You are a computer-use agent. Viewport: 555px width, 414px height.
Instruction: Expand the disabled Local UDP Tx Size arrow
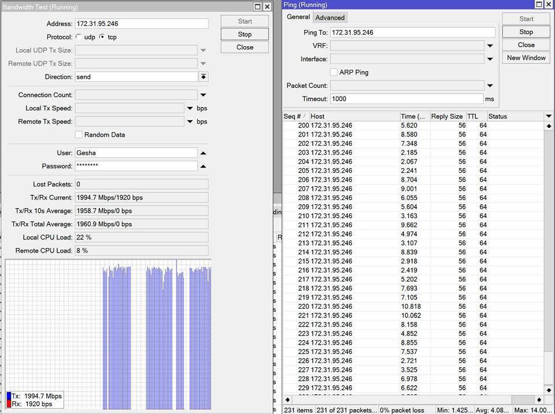point(203,50)
